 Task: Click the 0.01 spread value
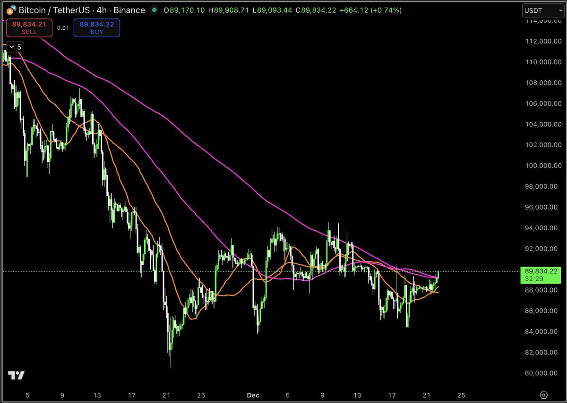tap(63, 28)
